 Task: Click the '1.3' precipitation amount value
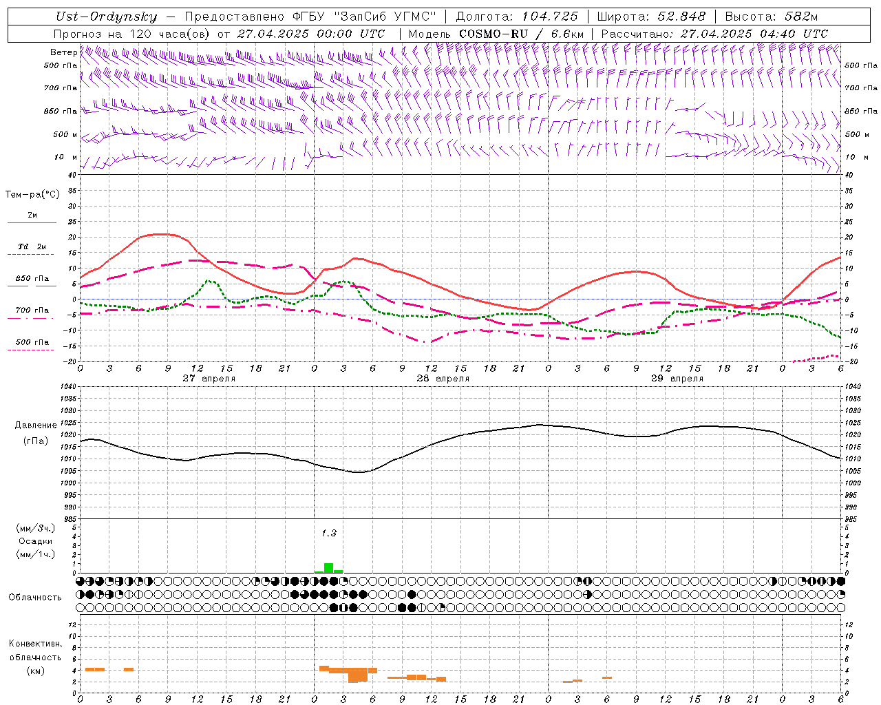329,533
